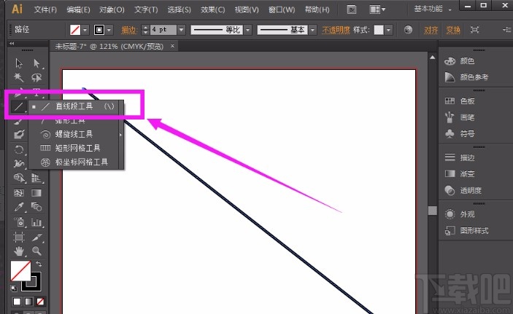Click the Recolor Artwork wheel icon
This screenshot has width=513, height=314.
point(408,30)
